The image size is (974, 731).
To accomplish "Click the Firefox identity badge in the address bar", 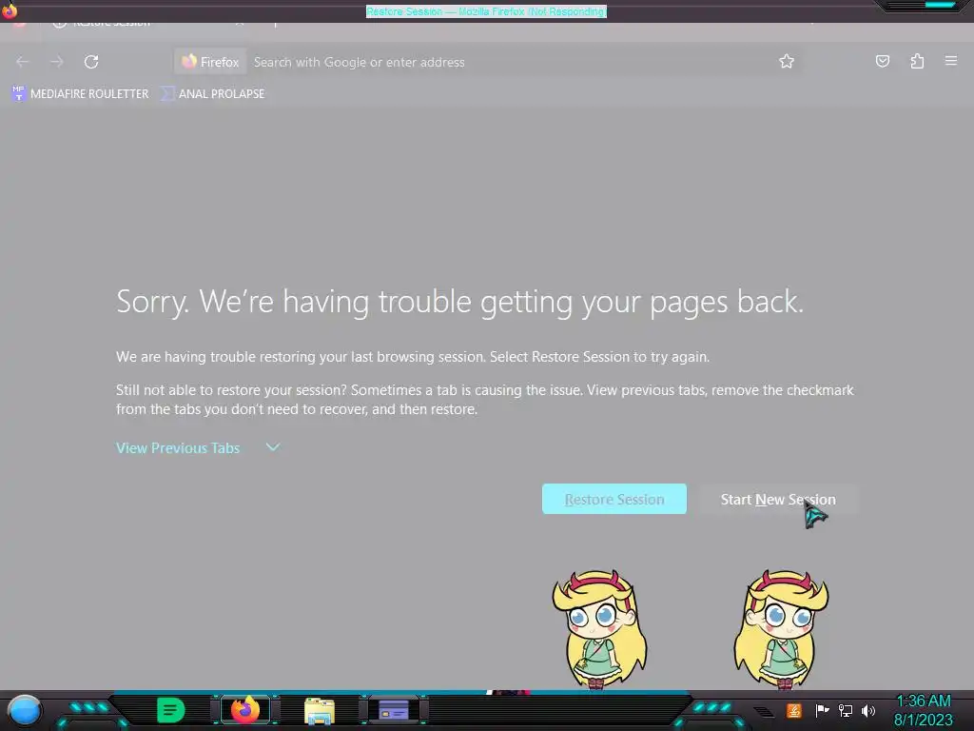I will tap(210, 62).
